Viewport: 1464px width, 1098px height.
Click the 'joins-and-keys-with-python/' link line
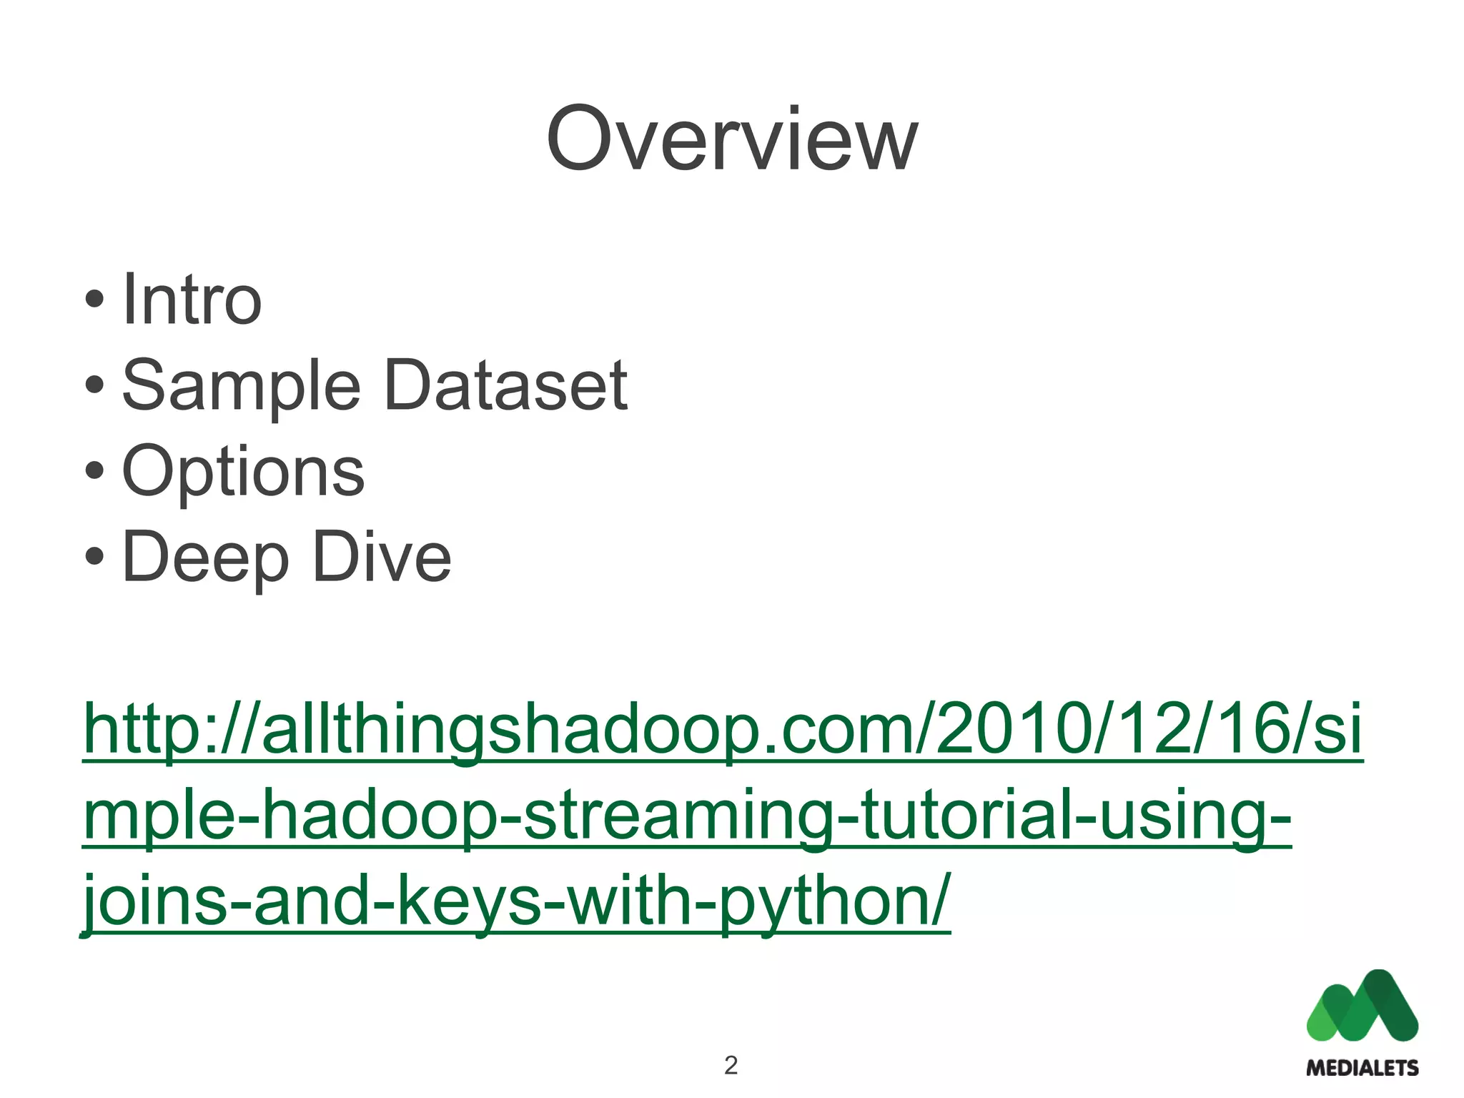pyautogui.click(x=516, y=902)
